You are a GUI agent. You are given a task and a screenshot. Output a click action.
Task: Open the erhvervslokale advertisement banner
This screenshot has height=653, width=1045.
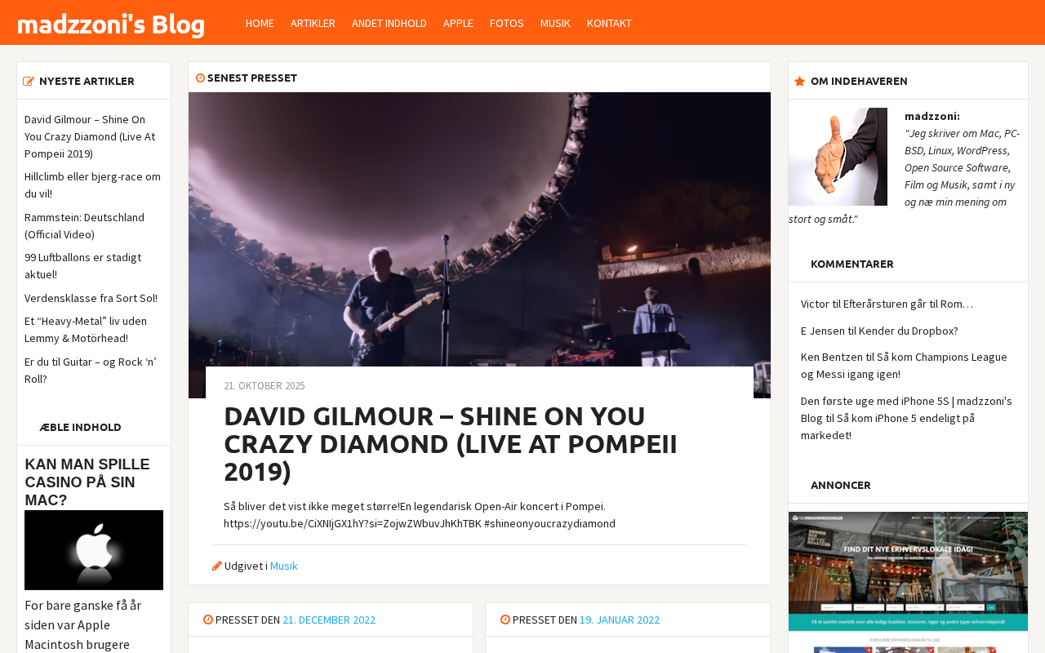point(908,582)
